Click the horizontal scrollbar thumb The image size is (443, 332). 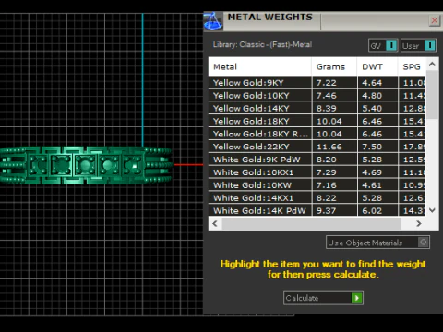(312, 223)
